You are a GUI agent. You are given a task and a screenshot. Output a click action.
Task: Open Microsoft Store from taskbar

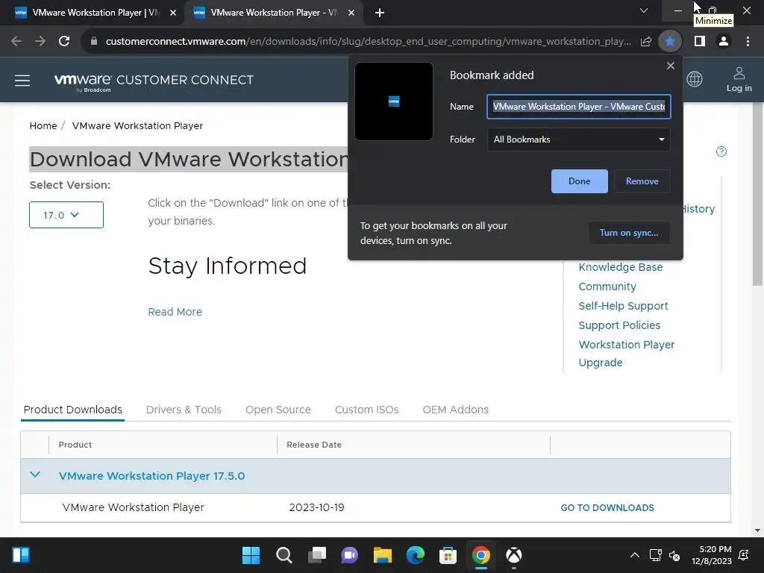click(448, 555)
